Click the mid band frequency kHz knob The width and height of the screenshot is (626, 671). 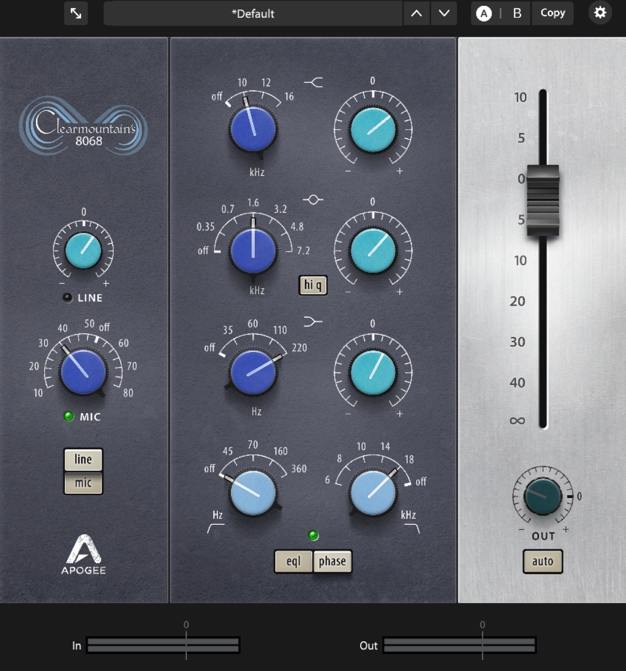click(x=253, y=251)
